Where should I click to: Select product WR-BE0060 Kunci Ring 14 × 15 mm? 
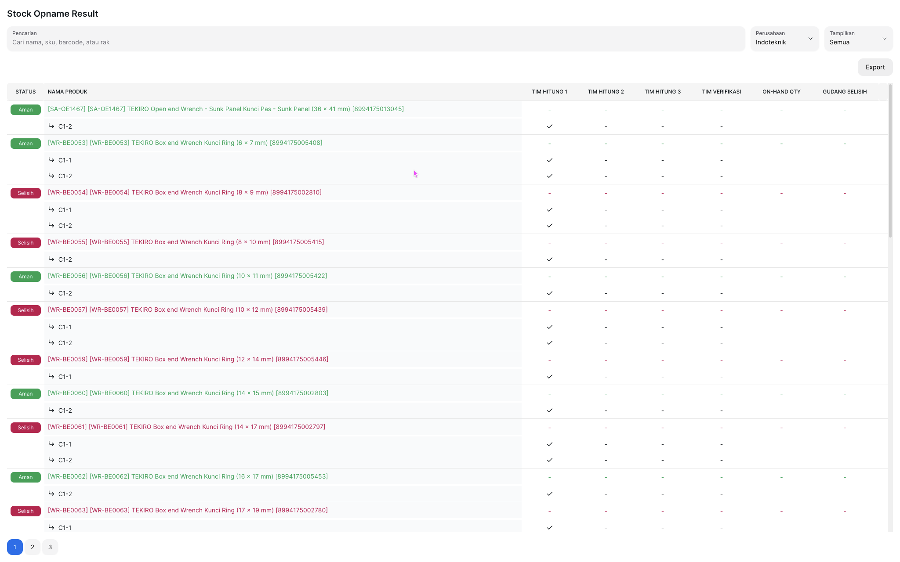pos(188,393)
